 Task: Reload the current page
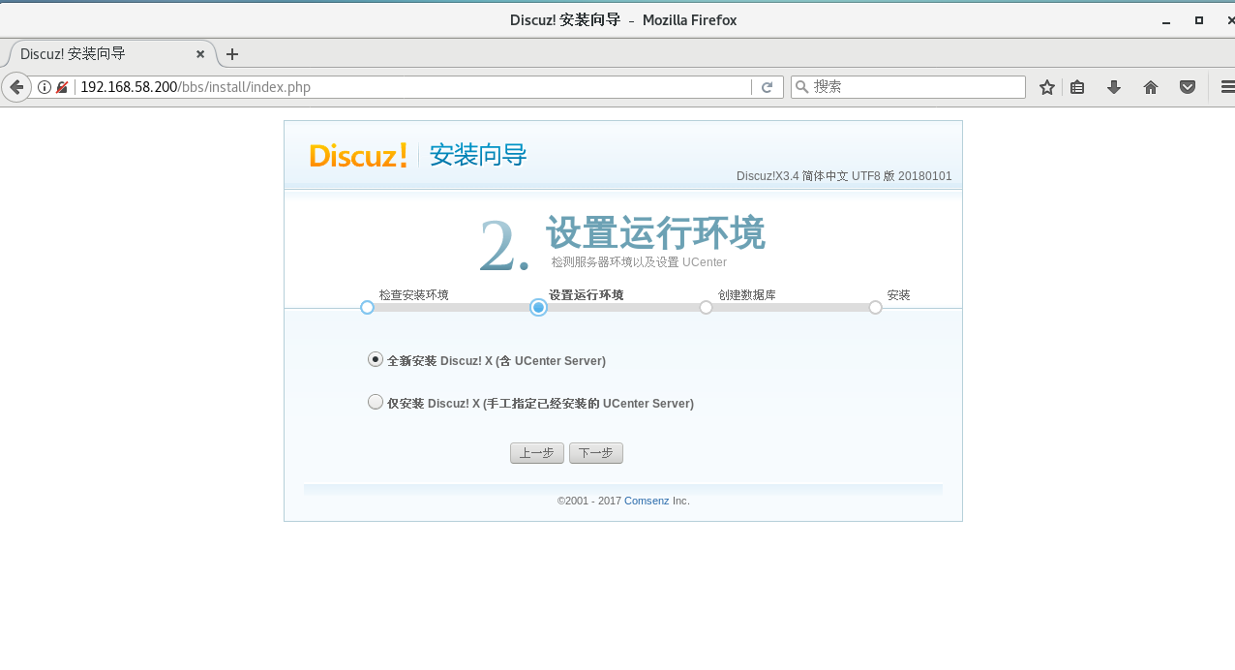pyautogui.click(x=767, y=87)
